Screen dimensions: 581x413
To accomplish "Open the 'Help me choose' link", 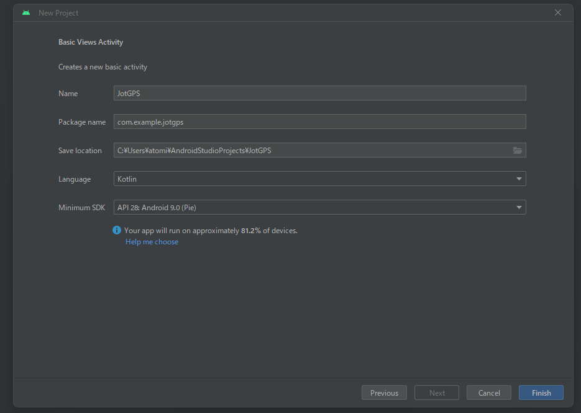I will (x=152, y=241).
